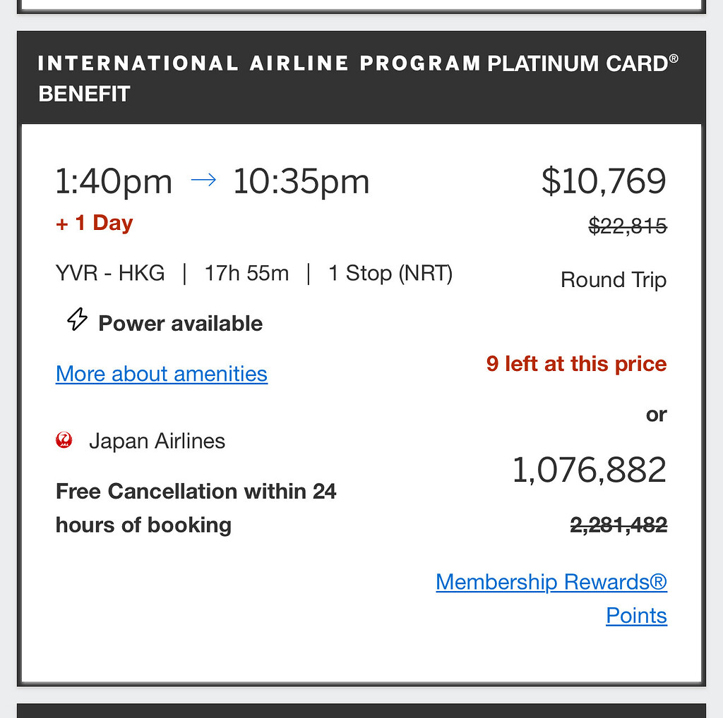This screenshot has width=723, height=718.
Task: Click the circular JAL crane emblem
Action: coord(64,440)
